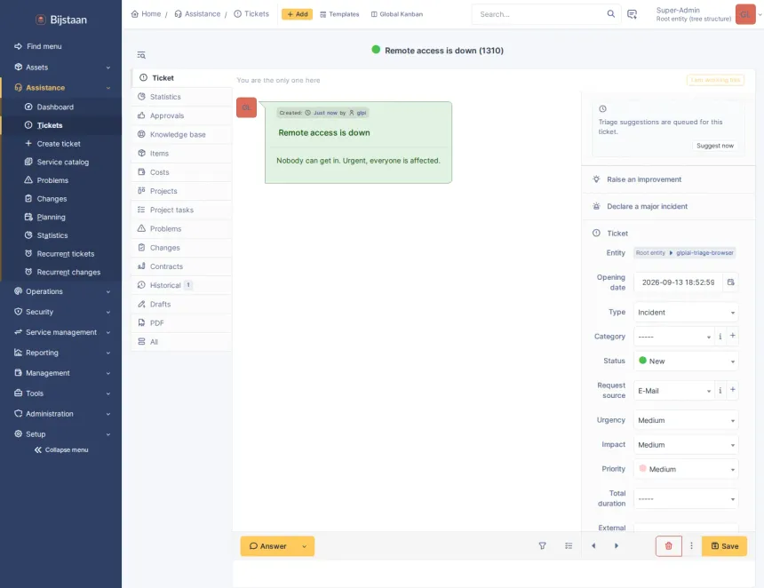This screenshot has height=588, width=764.
Task: Expand the Operations sidebar section
Action: pyautogui.click(x=61, y=291)
